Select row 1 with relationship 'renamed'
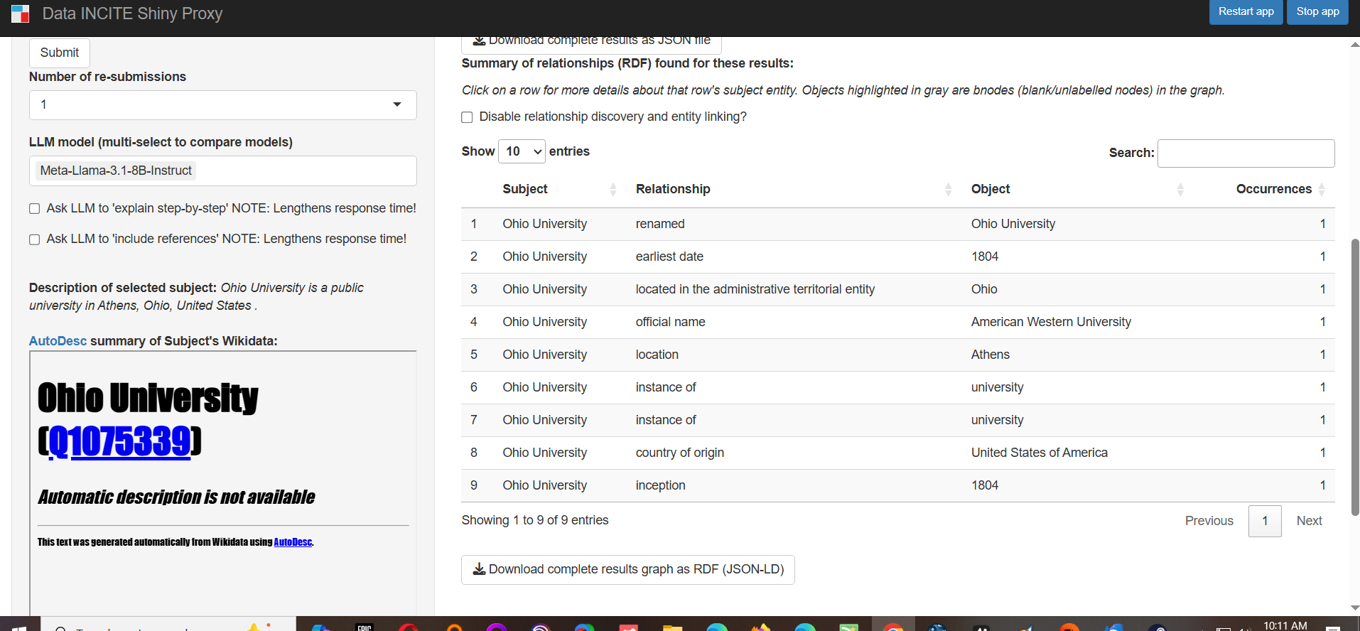Image resolution: width=1360 pixels, height=631 pixels. [897, 224]
